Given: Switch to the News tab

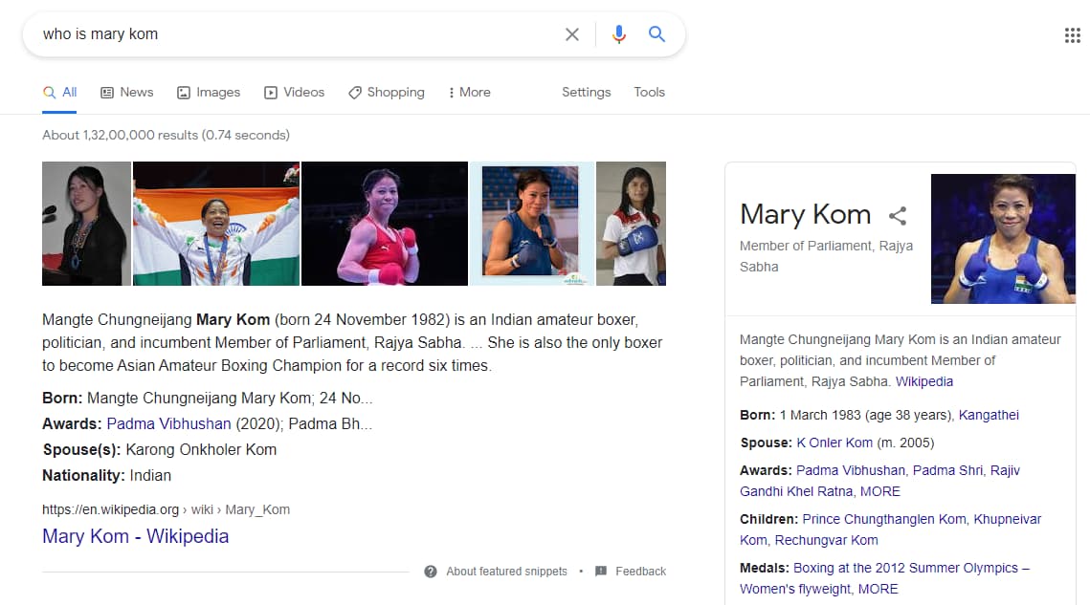Looking at the screenshot, I should [127, 93].
